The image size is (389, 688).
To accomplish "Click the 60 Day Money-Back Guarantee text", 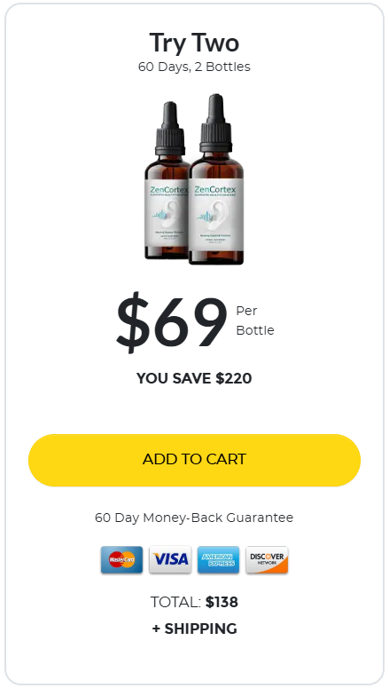I will [x=194, y=518].
